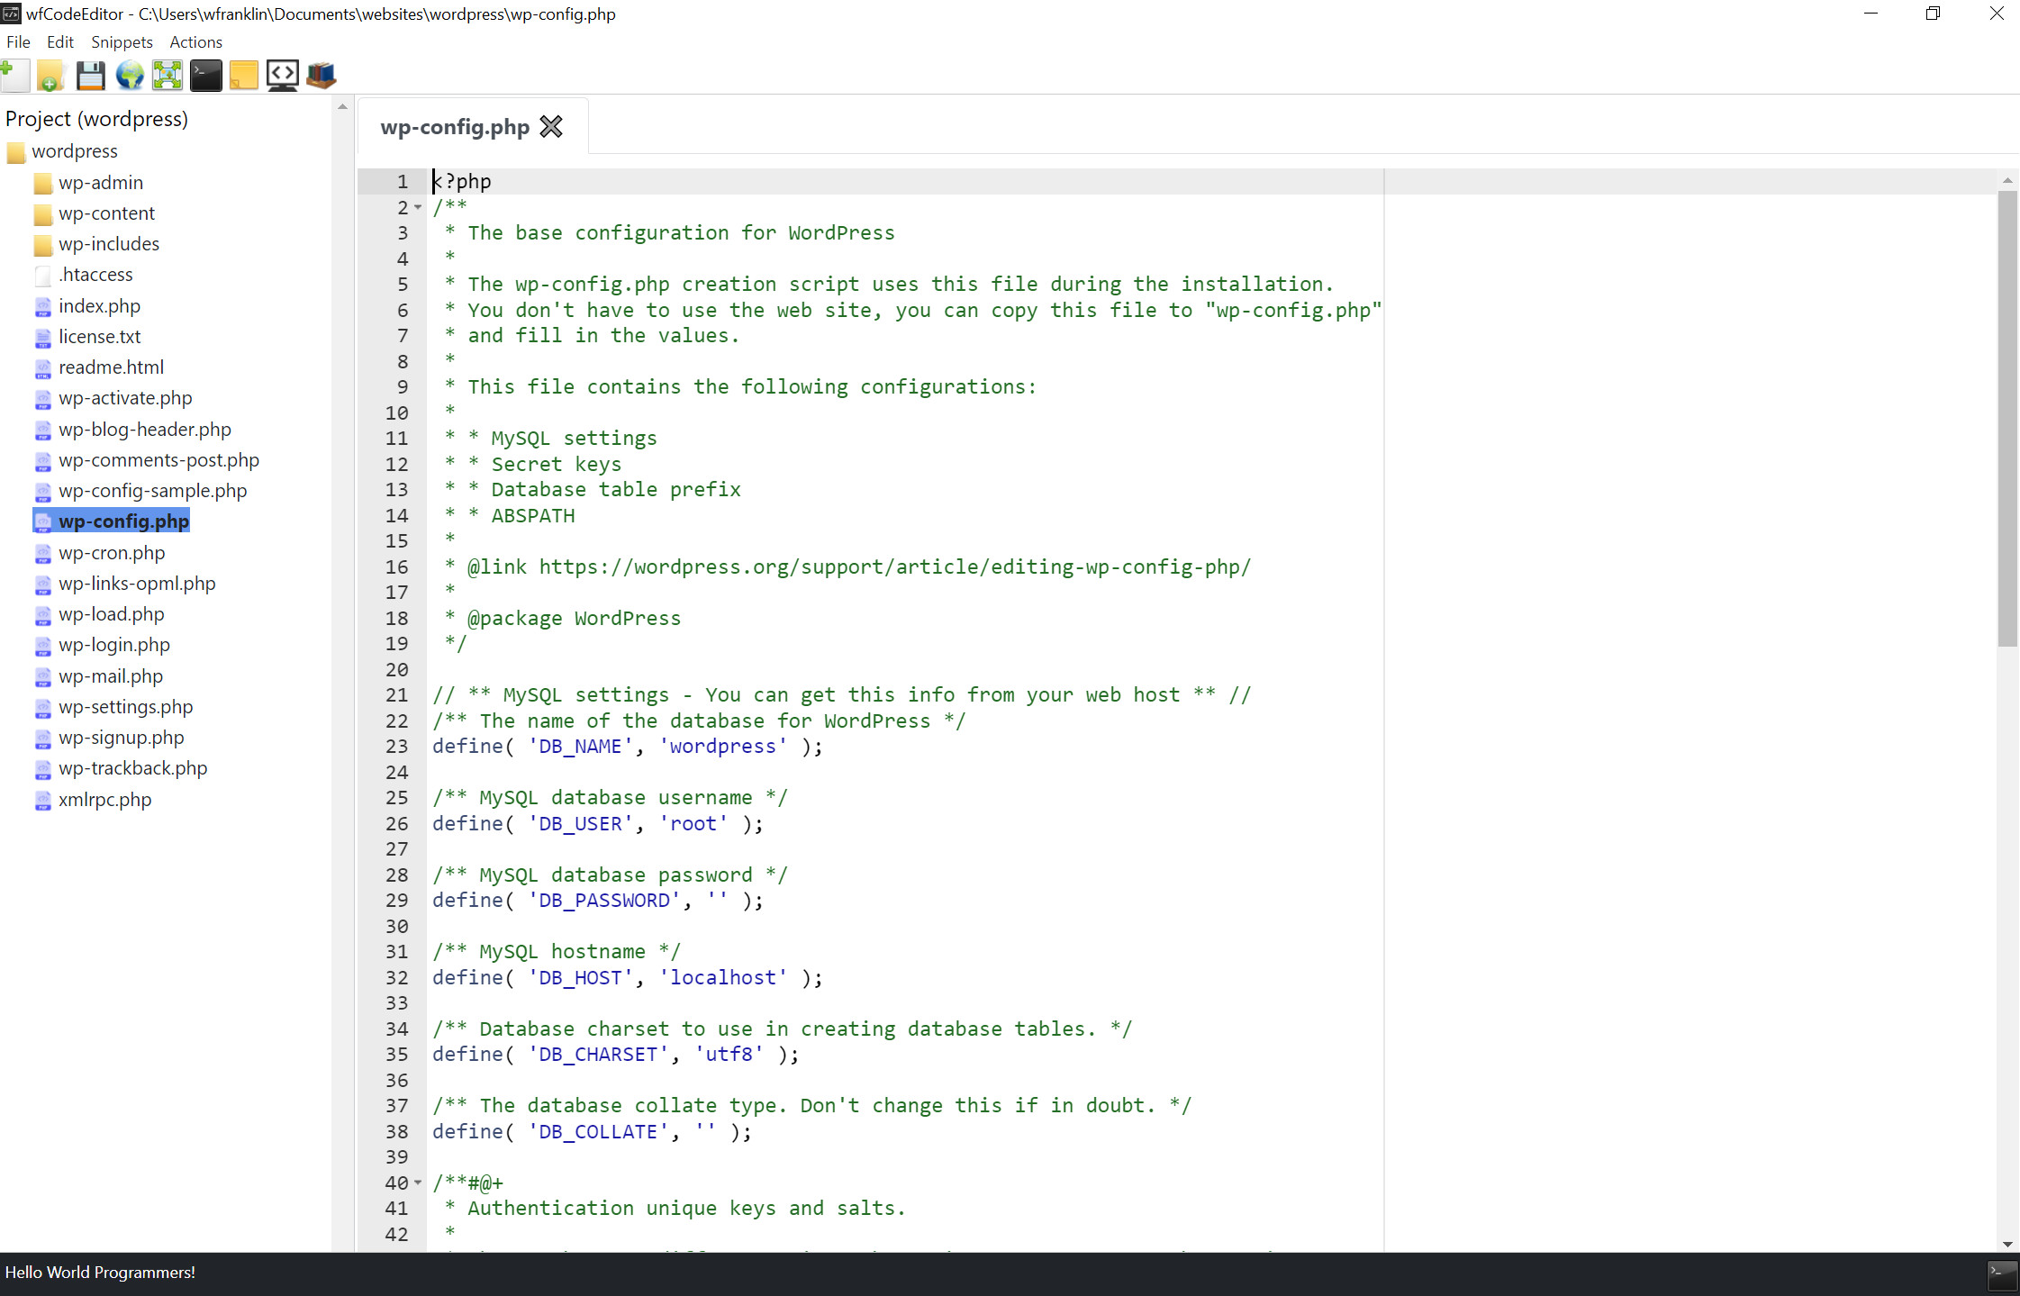
Task: Close the wp-config.php tab with the X
Action: 551,127
